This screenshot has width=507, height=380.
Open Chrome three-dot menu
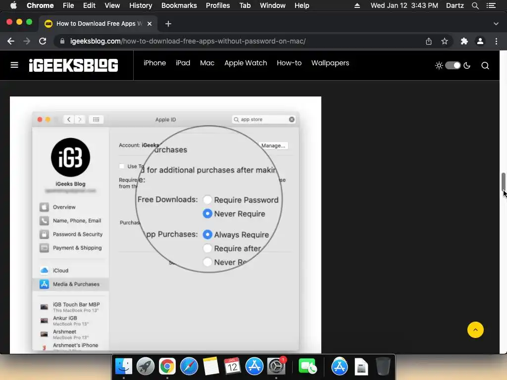click(496, 41)
